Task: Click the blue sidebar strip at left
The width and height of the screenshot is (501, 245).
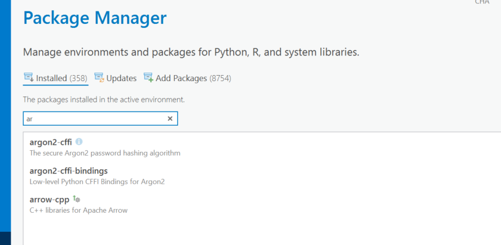Action: (5, 119)
